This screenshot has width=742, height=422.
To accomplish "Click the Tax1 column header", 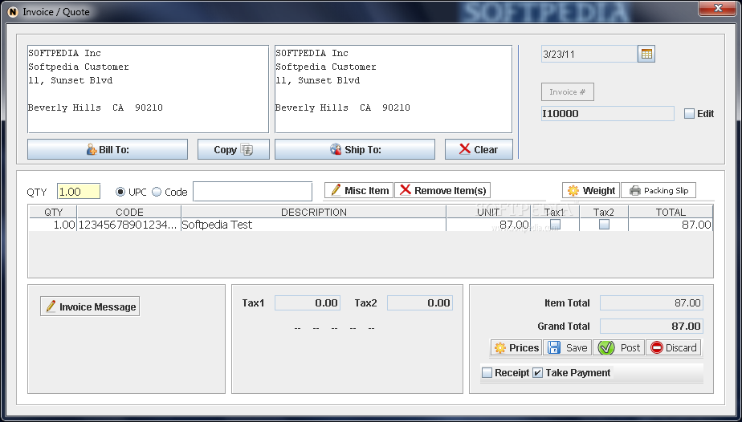I will [x=555, y=212].
